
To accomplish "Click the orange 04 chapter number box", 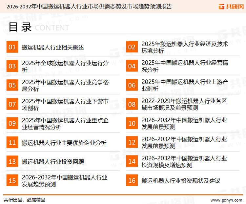I will (x=132, y=66).
